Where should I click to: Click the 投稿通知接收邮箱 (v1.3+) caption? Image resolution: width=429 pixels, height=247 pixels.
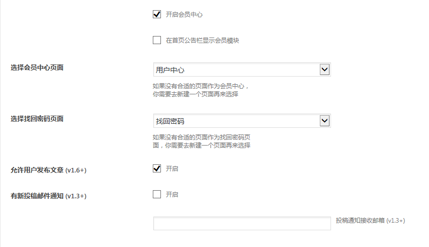370,221
